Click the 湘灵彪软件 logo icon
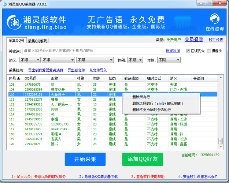Viewport: 229px width, 183px height. coord(14,22)
